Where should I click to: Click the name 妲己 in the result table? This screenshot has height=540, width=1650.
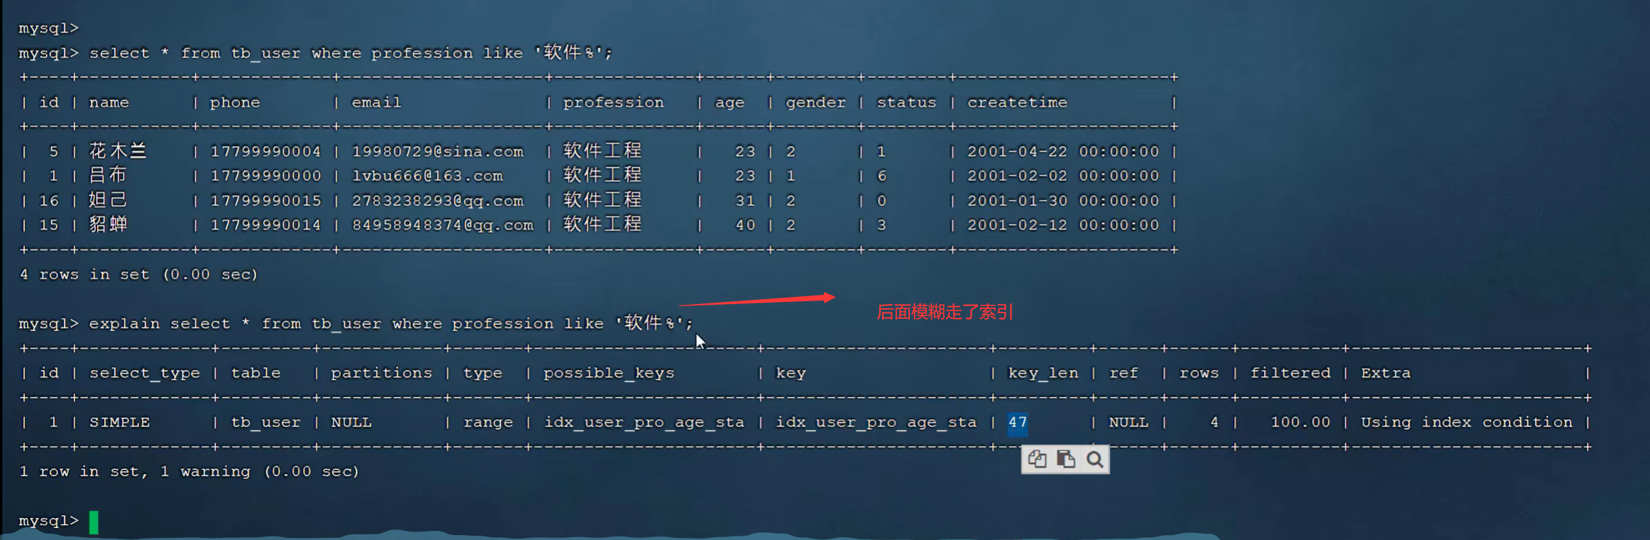coord(108,201)
